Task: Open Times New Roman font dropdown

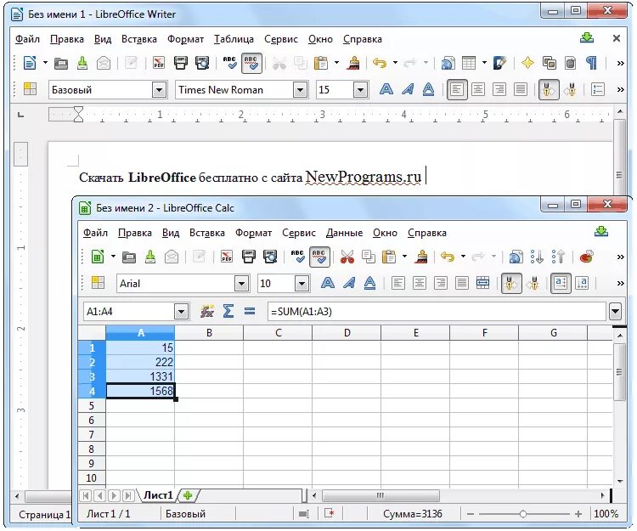Action: click(300, 90)
